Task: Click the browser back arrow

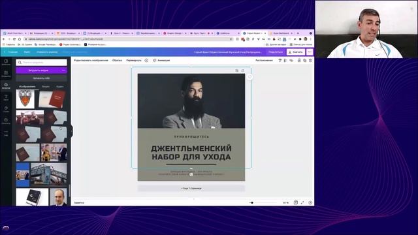Action: (4, 39)
